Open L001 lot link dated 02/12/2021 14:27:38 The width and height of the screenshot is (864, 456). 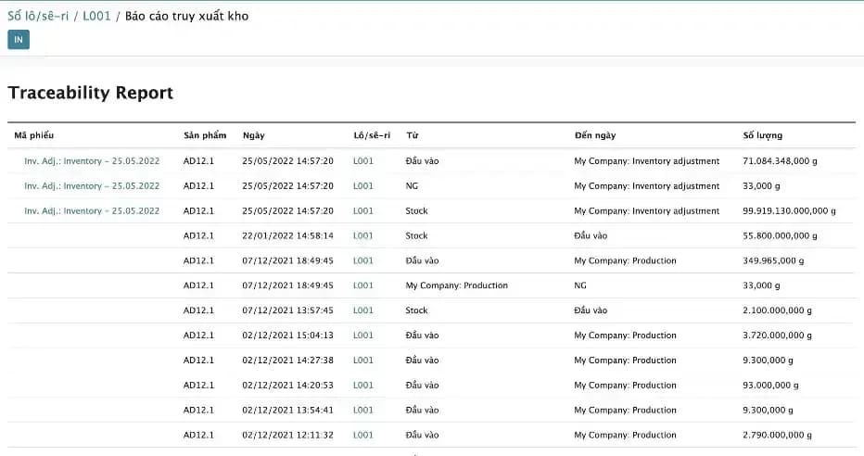point(363,361)
